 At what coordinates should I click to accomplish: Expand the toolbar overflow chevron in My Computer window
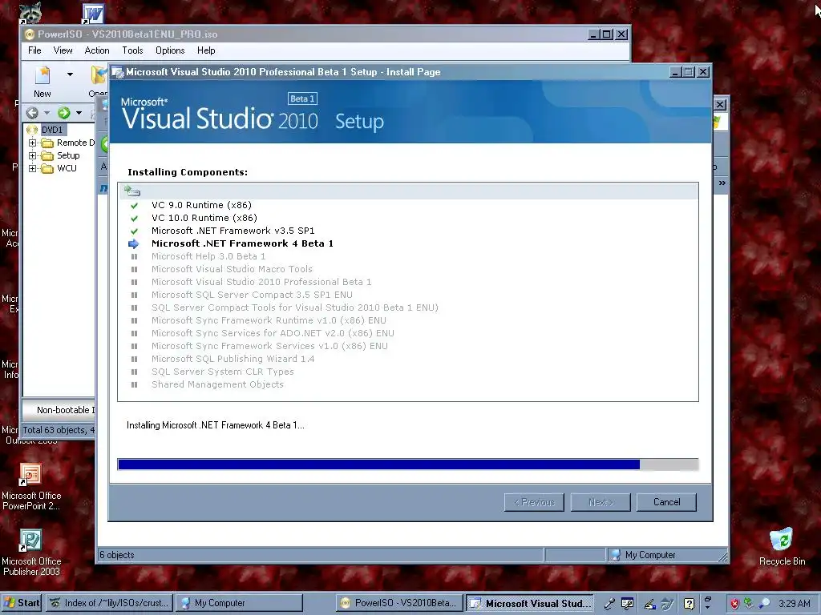(x=722, y=183)
